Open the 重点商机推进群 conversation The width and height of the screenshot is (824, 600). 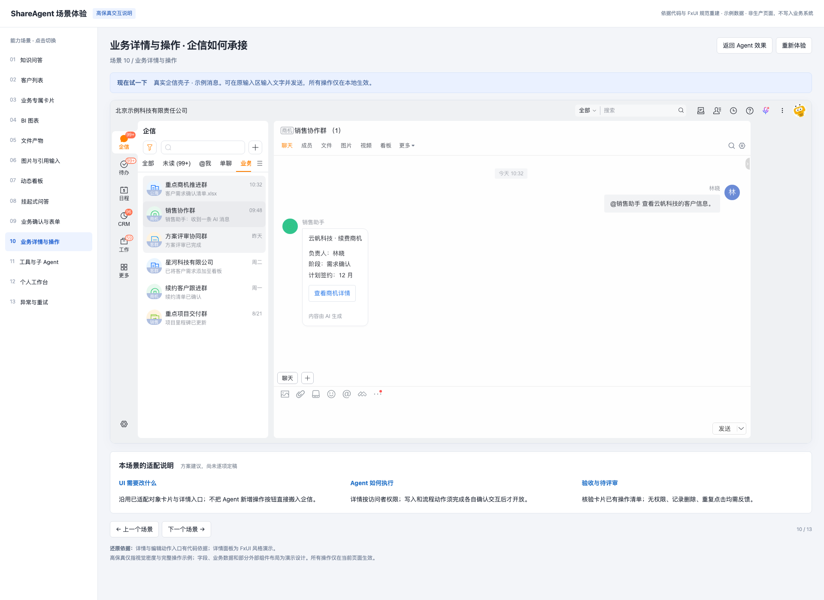pyautogui.click(x=204, y=189)
